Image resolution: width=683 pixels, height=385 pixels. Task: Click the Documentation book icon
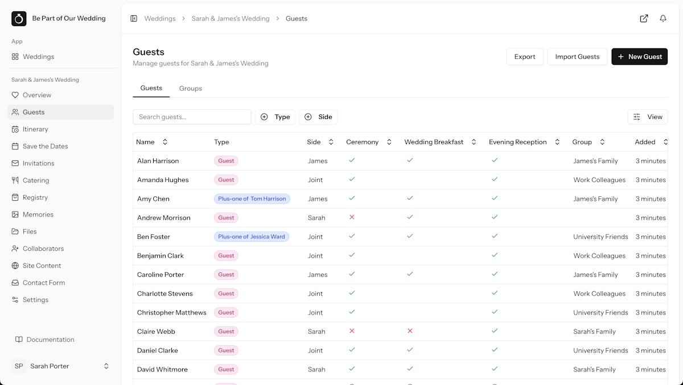[x=19, y=340]
